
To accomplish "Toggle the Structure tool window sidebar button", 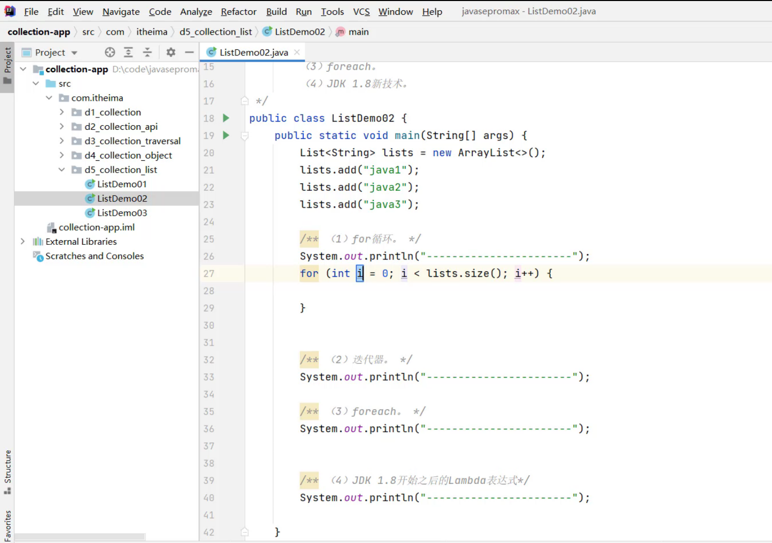I will pyautogui.click(x=7, y=471).
